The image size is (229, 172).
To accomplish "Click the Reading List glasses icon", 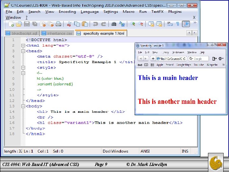I will tap(140, 65).
